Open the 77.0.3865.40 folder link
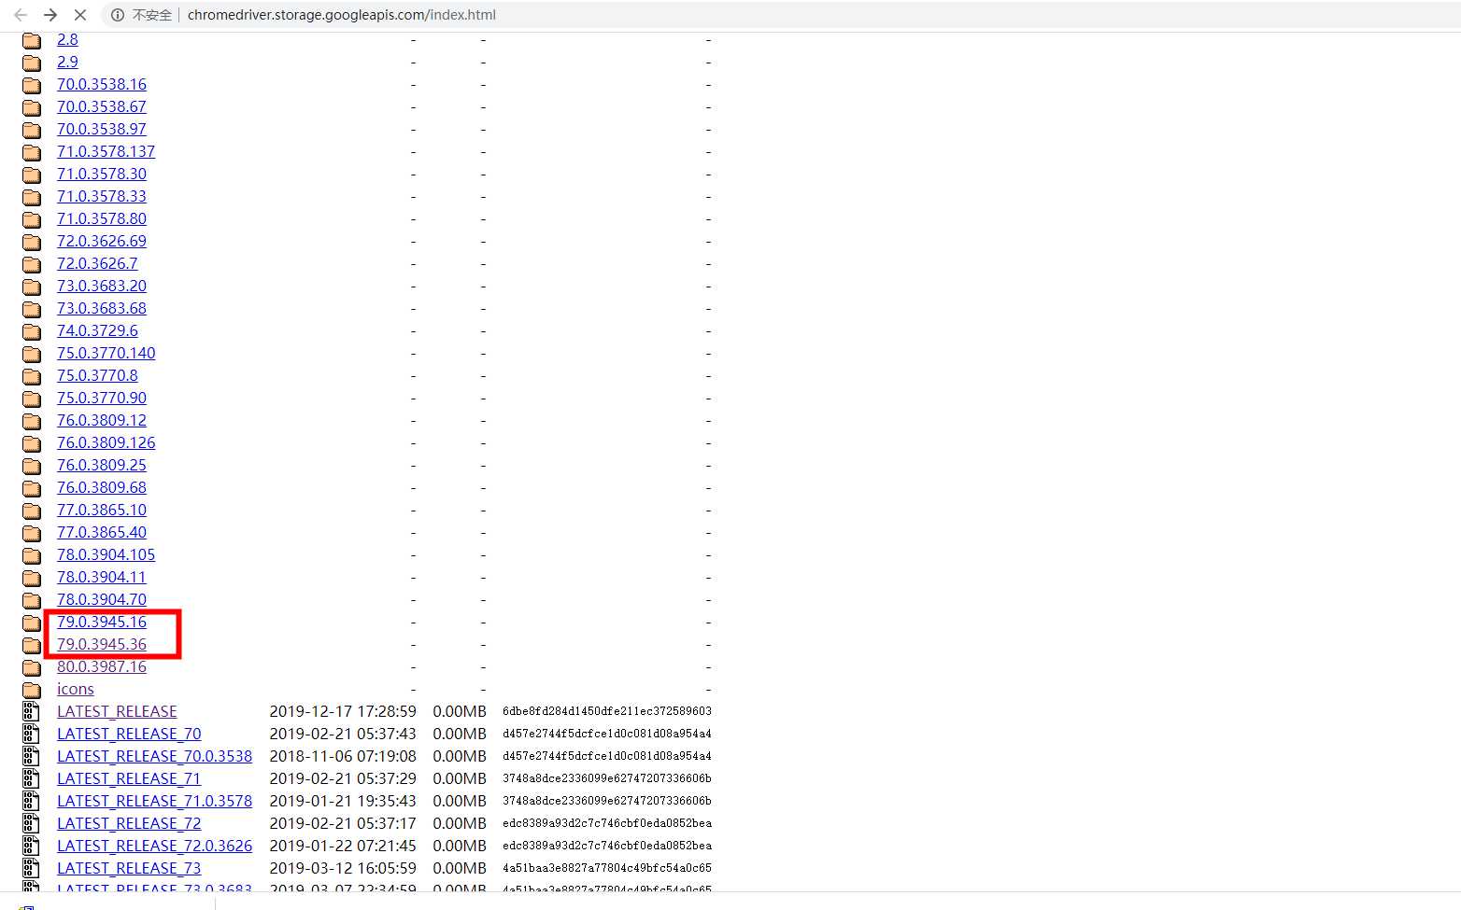The height and width of the screenshot is (910, 1461). (x=102, y=532)
